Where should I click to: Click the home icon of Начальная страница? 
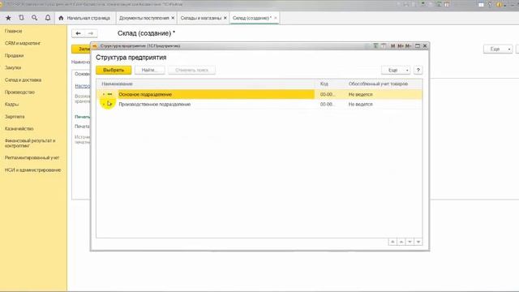coord(61,18)
